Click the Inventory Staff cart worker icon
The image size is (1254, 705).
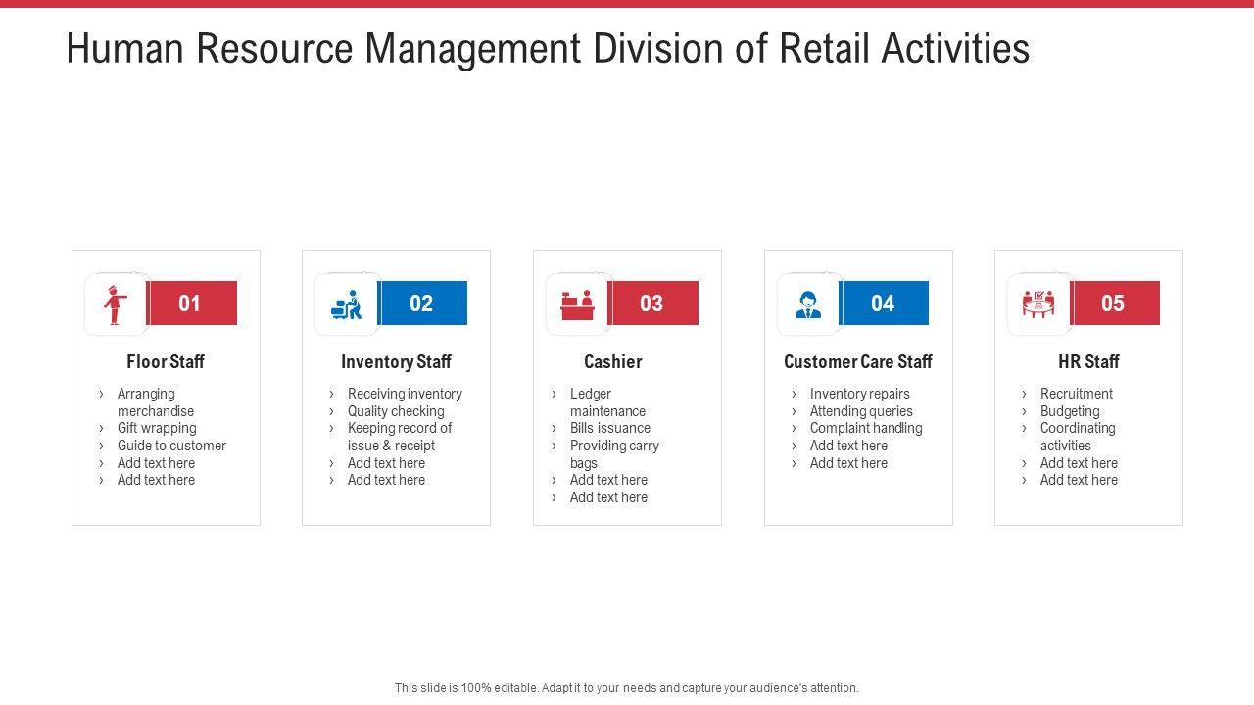coord(347,305)
